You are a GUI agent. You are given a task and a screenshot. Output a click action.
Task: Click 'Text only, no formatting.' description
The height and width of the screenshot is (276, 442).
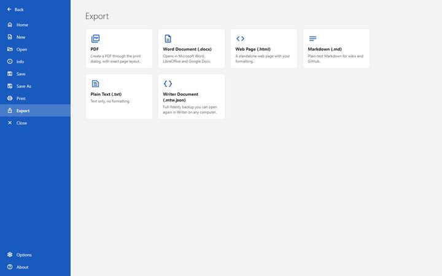coord(110,101)
